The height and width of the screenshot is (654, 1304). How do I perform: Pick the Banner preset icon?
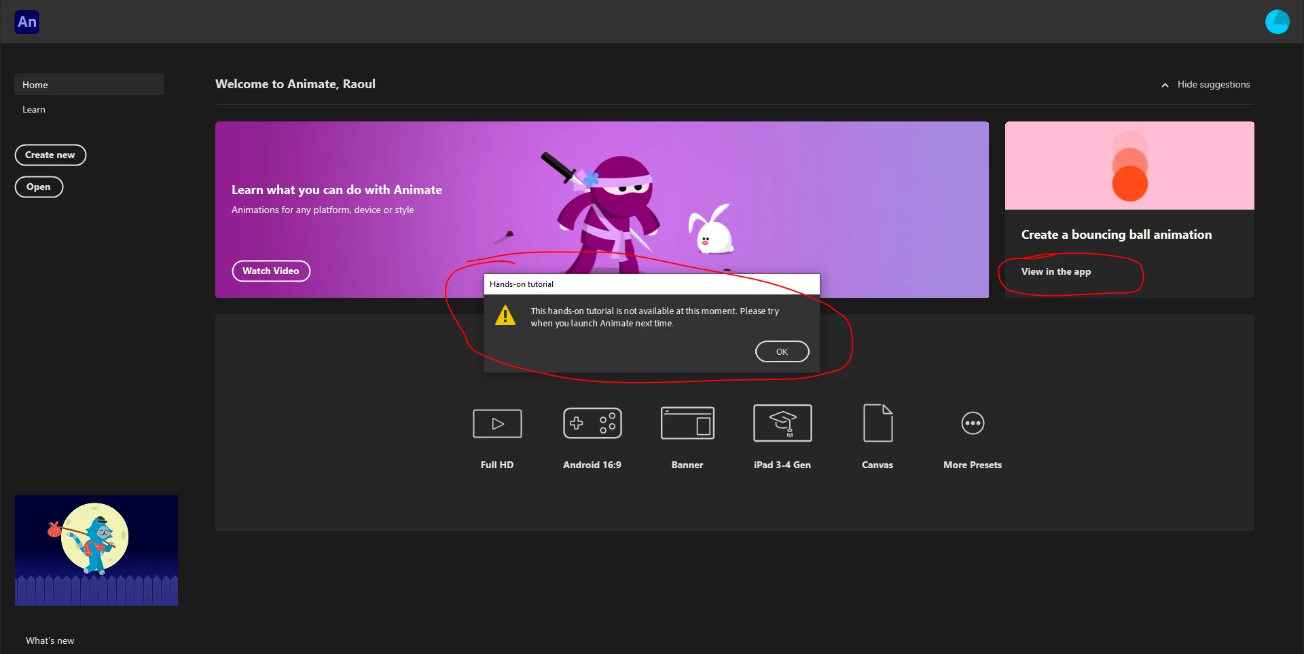[x=687, y=423]
